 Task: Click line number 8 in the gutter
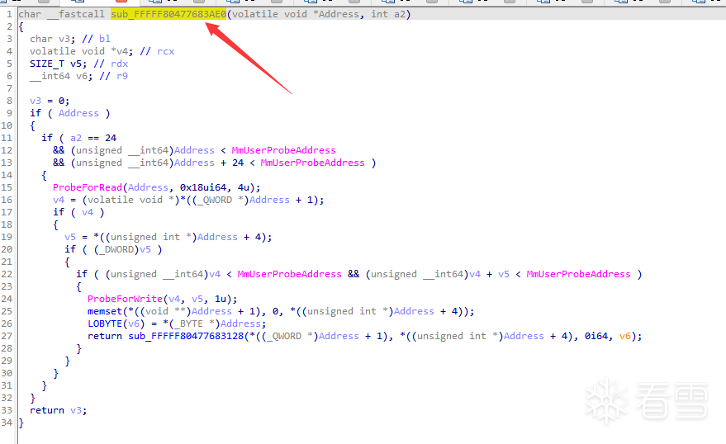point(9,101)
